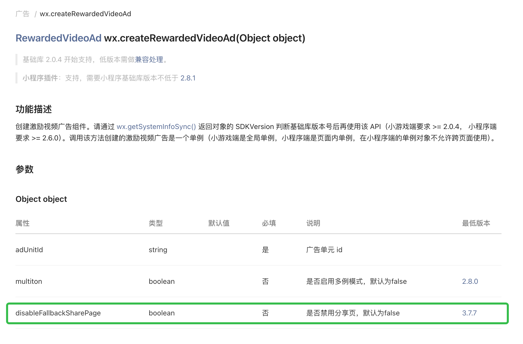Open the 兼容处理 compatibility link
The width and height of the screenshot is (523, 344).
point(149,60)
